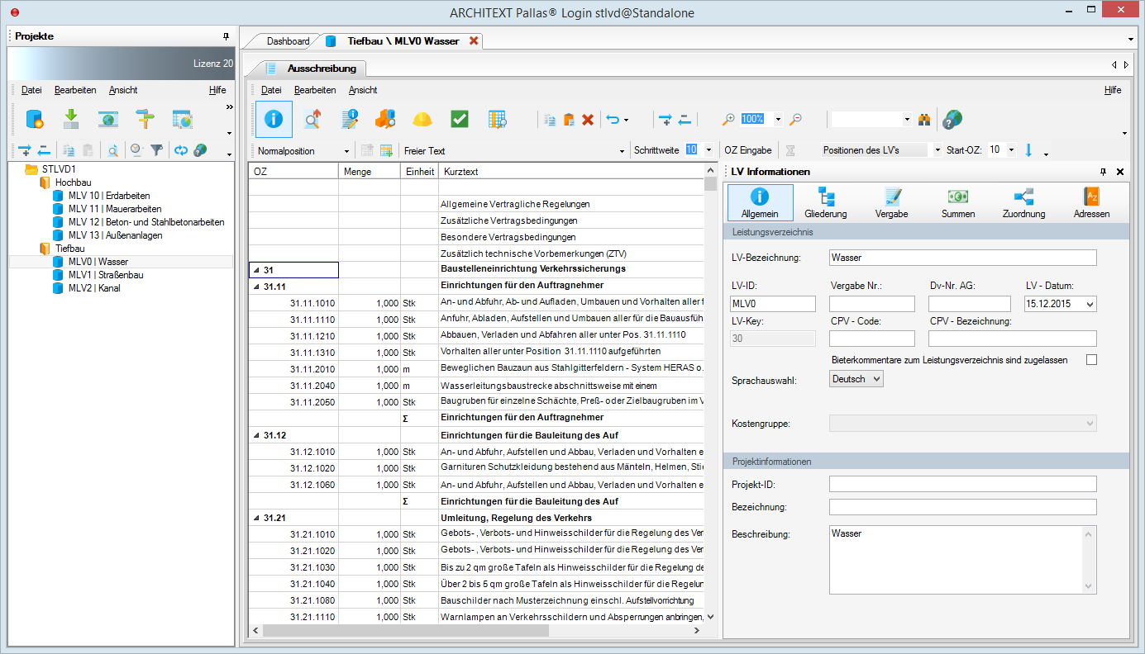Screen dimensions: 1145x654
Task: Open the Vergabe section in LV Informationen
Action: tap(892, 203)
